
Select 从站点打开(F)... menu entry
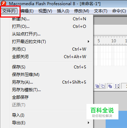51,34
